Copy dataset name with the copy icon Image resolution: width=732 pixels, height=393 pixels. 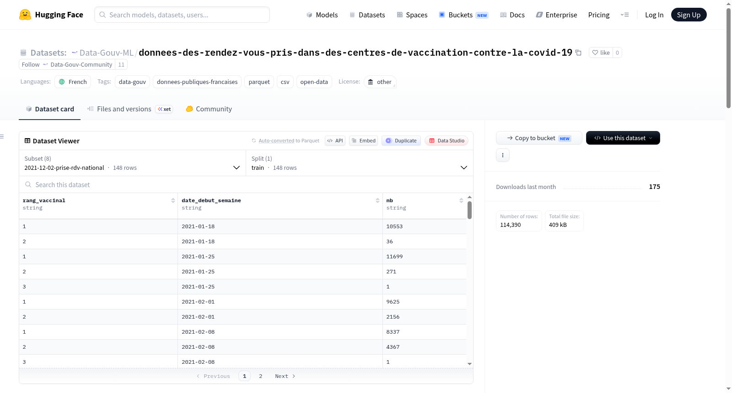pyautogui.click(x=578, y=52)
